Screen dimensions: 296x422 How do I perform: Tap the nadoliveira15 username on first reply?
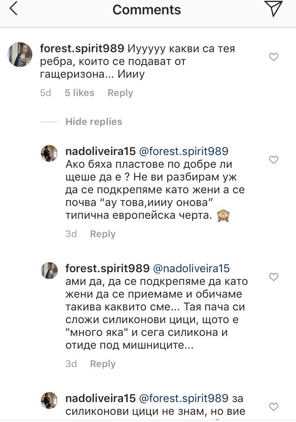(101, 151)
